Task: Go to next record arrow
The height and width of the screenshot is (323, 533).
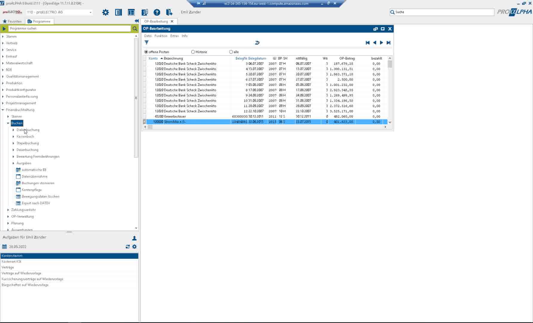Action: pyautogui.click(x=382, y=42)
